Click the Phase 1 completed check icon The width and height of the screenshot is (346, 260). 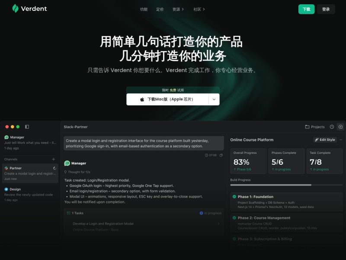click(234, 197)
